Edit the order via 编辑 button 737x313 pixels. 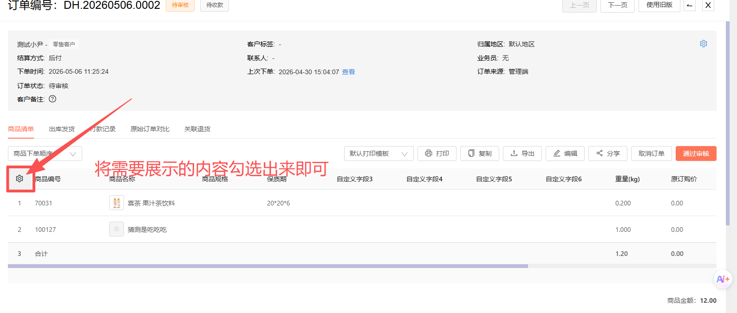click(x=565, y=153)
